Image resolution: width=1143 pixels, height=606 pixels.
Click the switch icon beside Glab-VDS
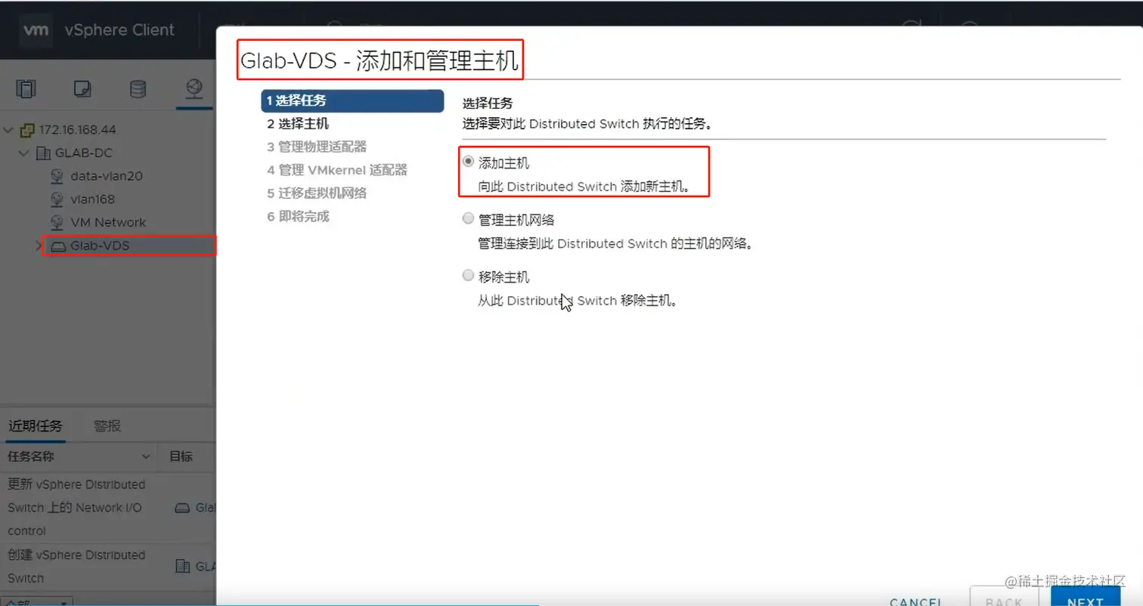pos(57,246)
